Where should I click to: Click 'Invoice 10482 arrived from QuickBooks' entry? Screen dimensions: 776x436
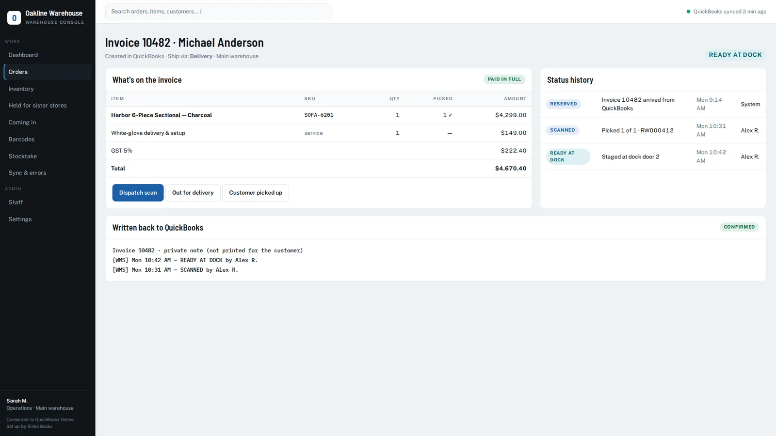(638, 104)
